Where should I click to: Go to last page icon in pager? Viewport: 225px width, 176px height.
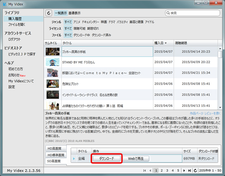(x=189, y=171)
